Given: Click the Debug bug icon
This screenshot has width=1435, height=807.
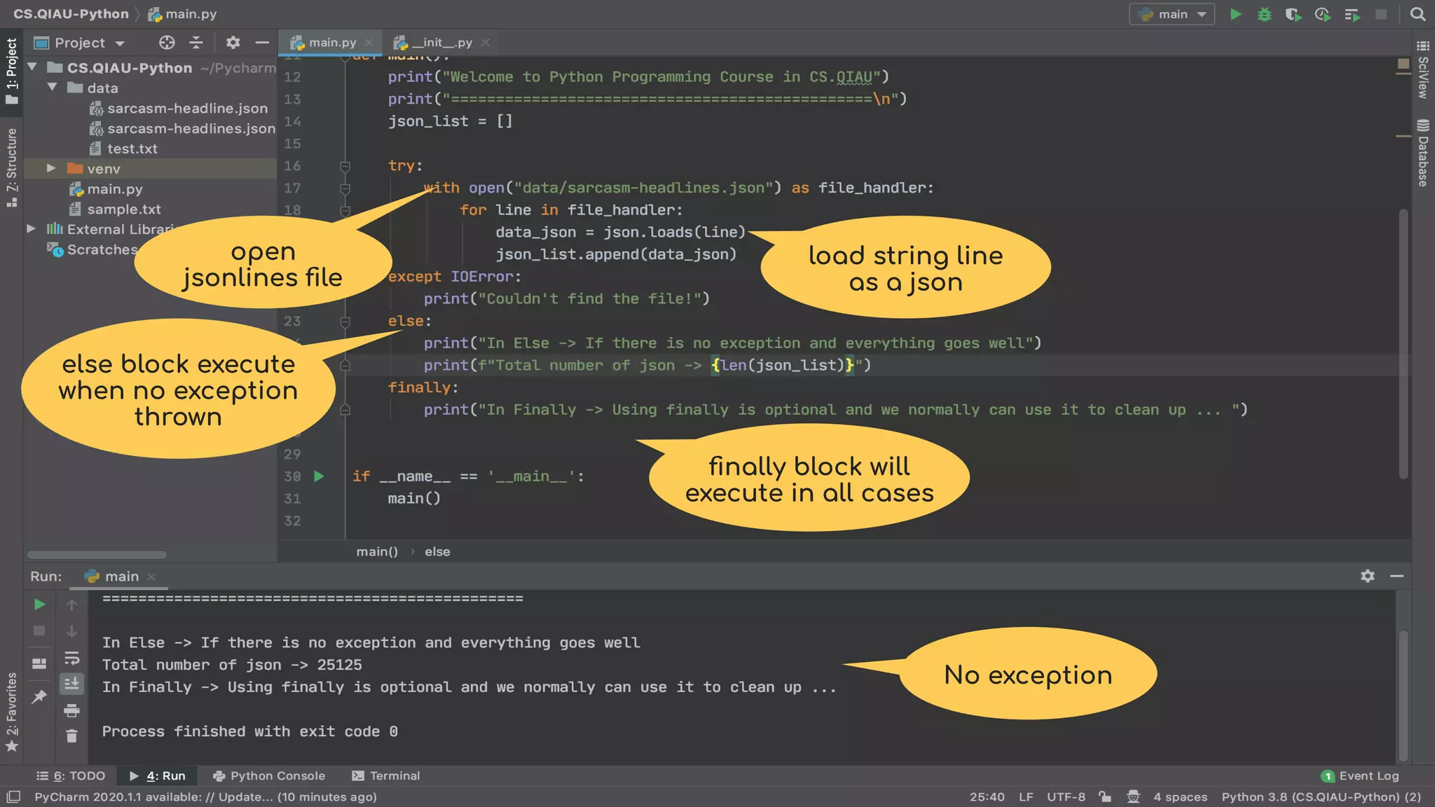Looking at the screenshot, I should (1264, 14).
